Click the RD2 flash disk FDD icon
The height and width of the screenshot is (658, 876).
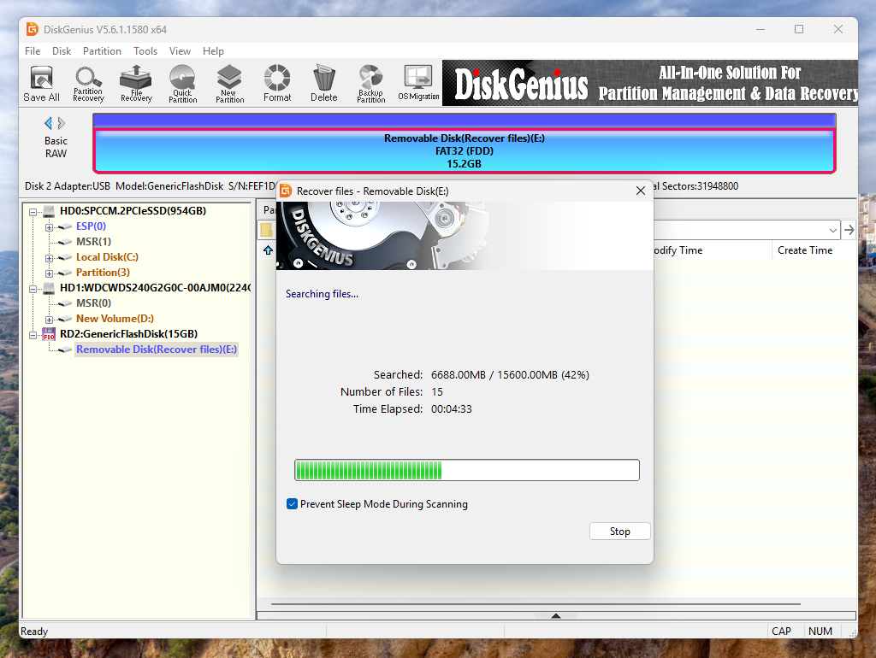click(x=49, y=334)
